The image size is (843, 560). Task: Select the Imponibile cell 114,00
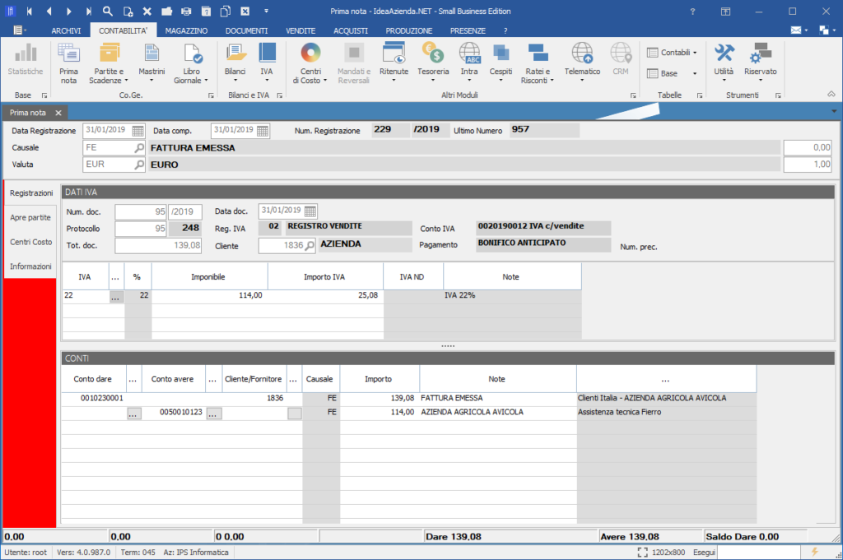pos(210,295)
